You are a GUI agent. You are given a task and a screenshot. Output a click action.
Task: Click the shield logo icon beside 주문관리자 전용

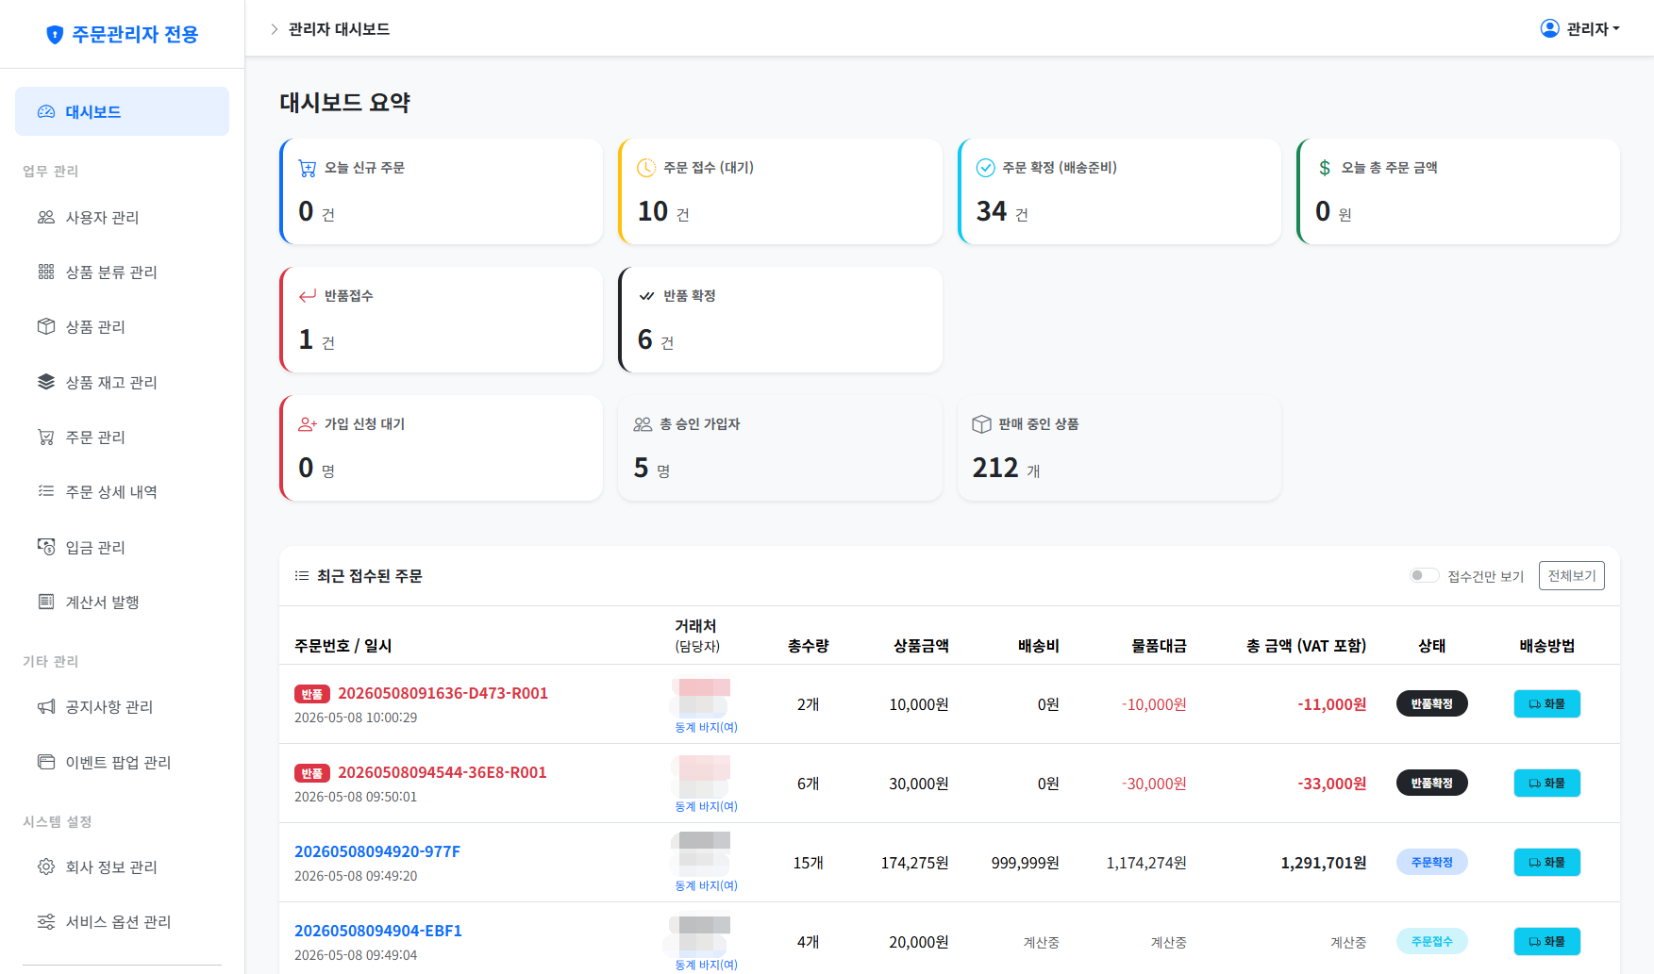(x=55, y=35)
